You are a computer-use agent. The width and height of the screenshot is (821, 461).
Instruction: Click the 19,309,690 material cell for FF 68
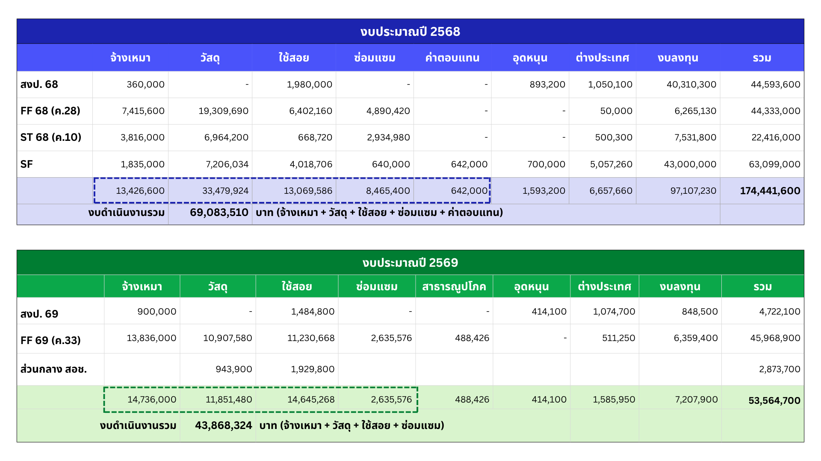click(223, 111)
